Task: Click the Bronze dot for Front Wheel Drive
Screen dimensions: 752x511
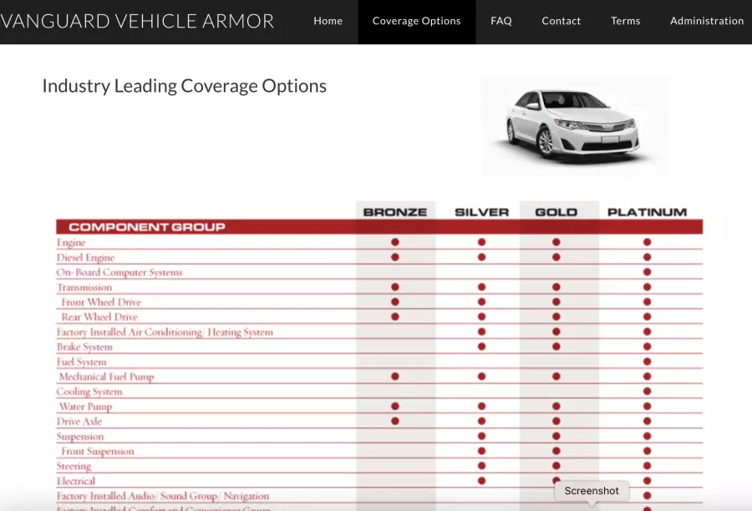Action: point(395,301)
